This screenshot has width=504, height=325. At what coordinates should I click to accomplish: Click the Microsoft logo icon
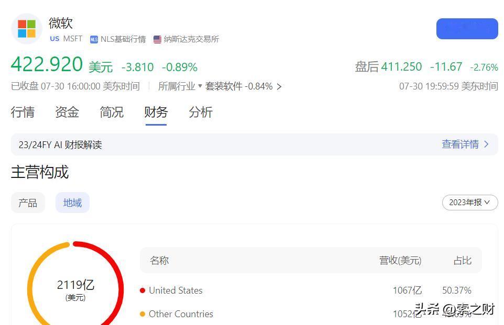point(27,29)
